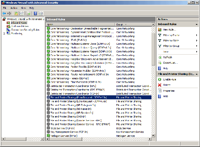Click Export List action link

[x=170, y=63]
